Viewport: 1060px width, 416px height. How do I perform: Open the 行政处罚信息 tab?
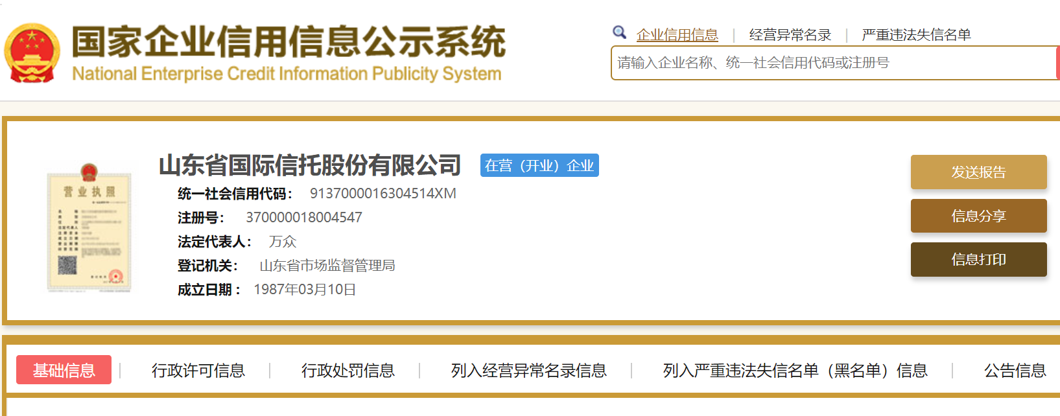point(348,371)
